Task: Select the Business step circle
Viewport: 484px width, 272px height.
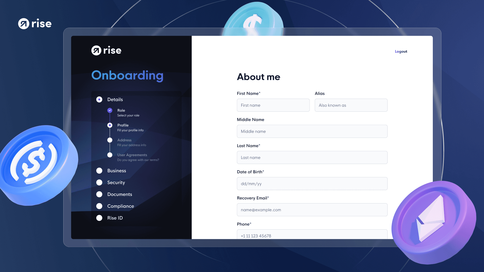Action: (x=99, y=171)
